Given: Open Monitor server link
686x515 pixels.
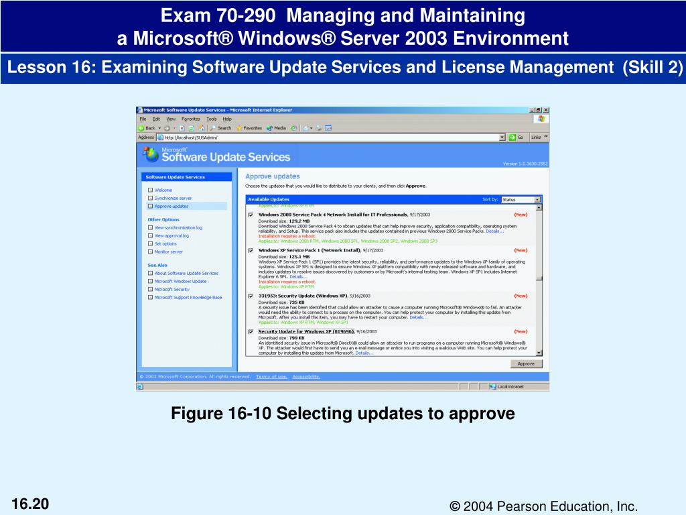Looking at the screenshot, I should click(x=168, y=252).
